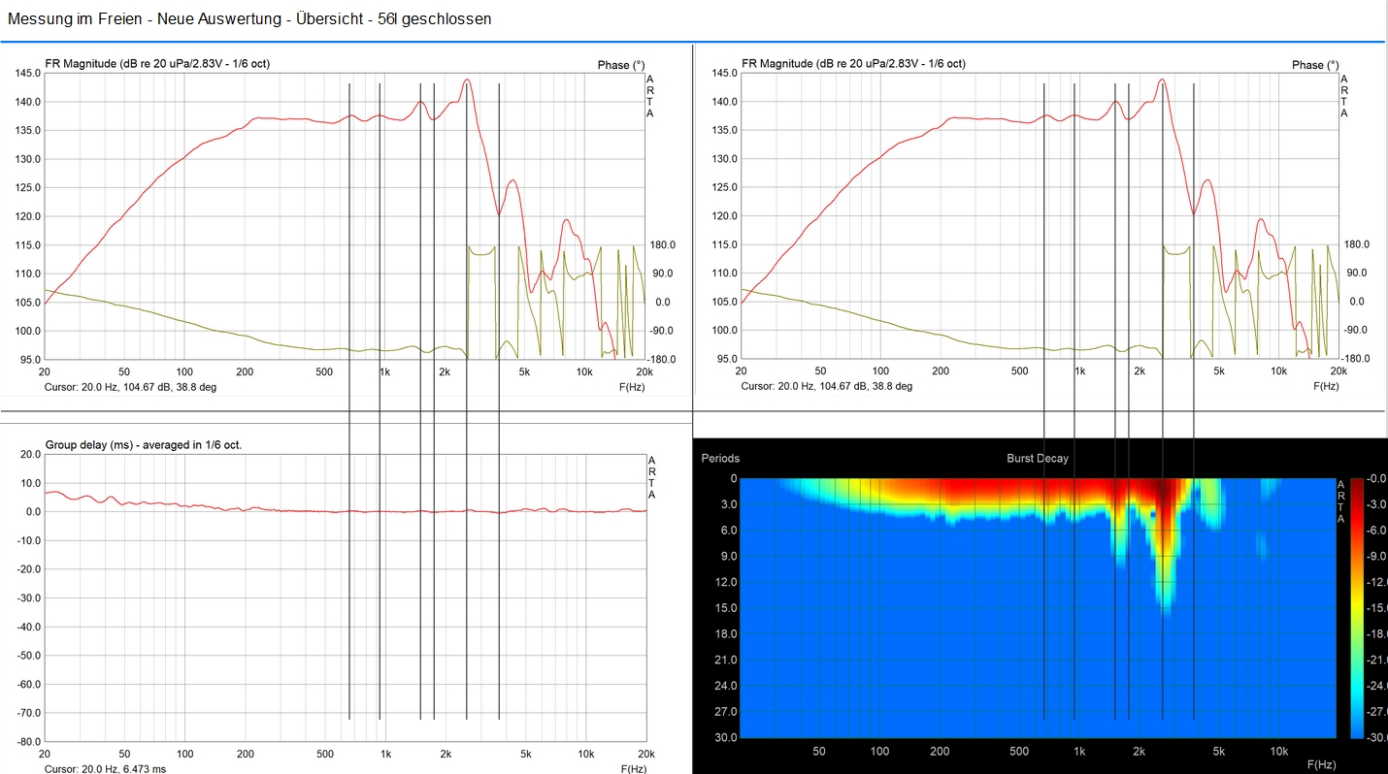Screen dimensions: 1388x774
Task: Click leftmost vertical marker line in left FR chart
Action: 349,223
